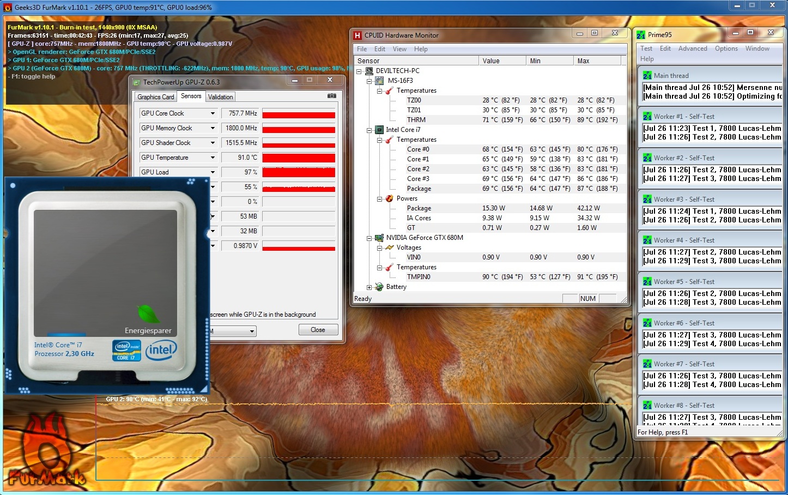The height and width of the screenshot is (495, 788).
Task: Open the File menu in Hardware Monitor
Action: (362, 49)
